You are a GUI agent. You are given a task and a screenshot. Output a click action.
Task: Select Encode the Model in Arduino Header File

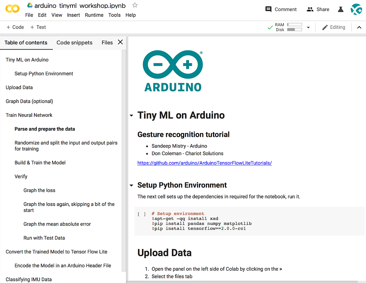tap(63, 266)
